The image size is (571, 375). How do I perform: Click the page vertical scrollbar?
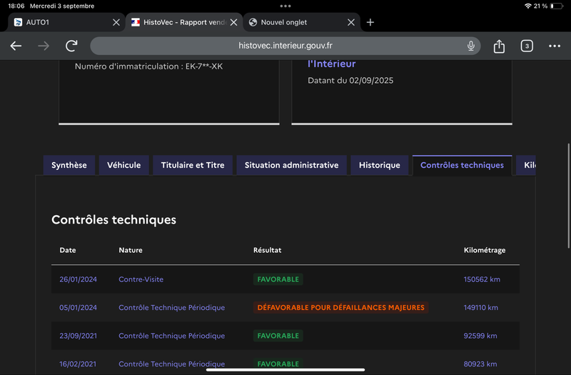click(568, 196)
